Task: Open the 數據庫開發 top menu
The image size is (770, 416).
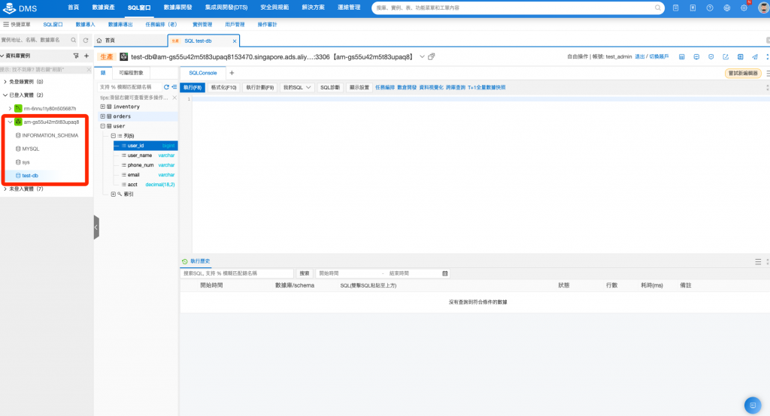Action: point(177,8)
